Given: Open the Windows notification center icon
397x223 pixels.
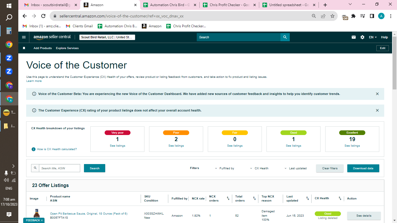Looking at the screenshot, I should coord(9,215).
